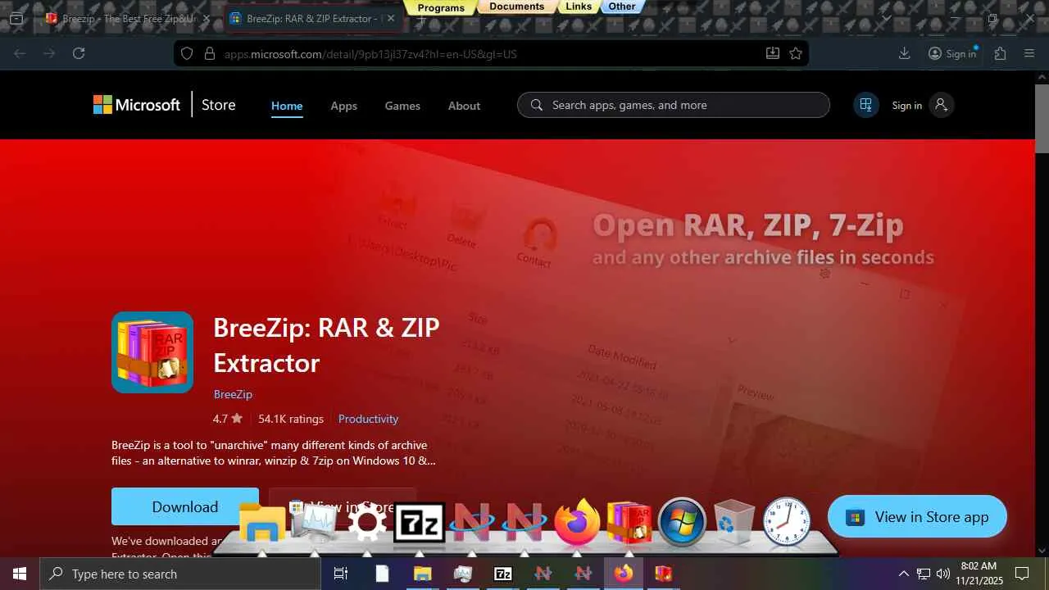Click the install-app icon in the address bar
This screenshot has height=590, width=1049.
[772, 53]
